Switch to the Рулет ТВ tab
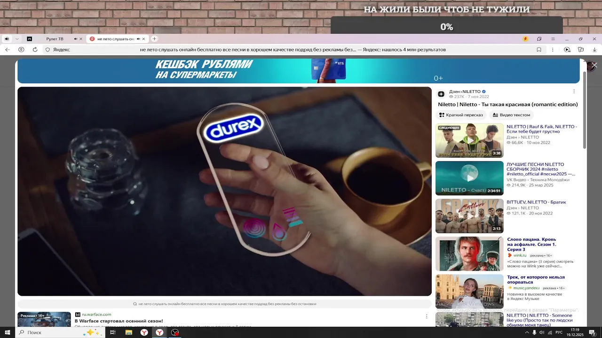 [55, 39]
